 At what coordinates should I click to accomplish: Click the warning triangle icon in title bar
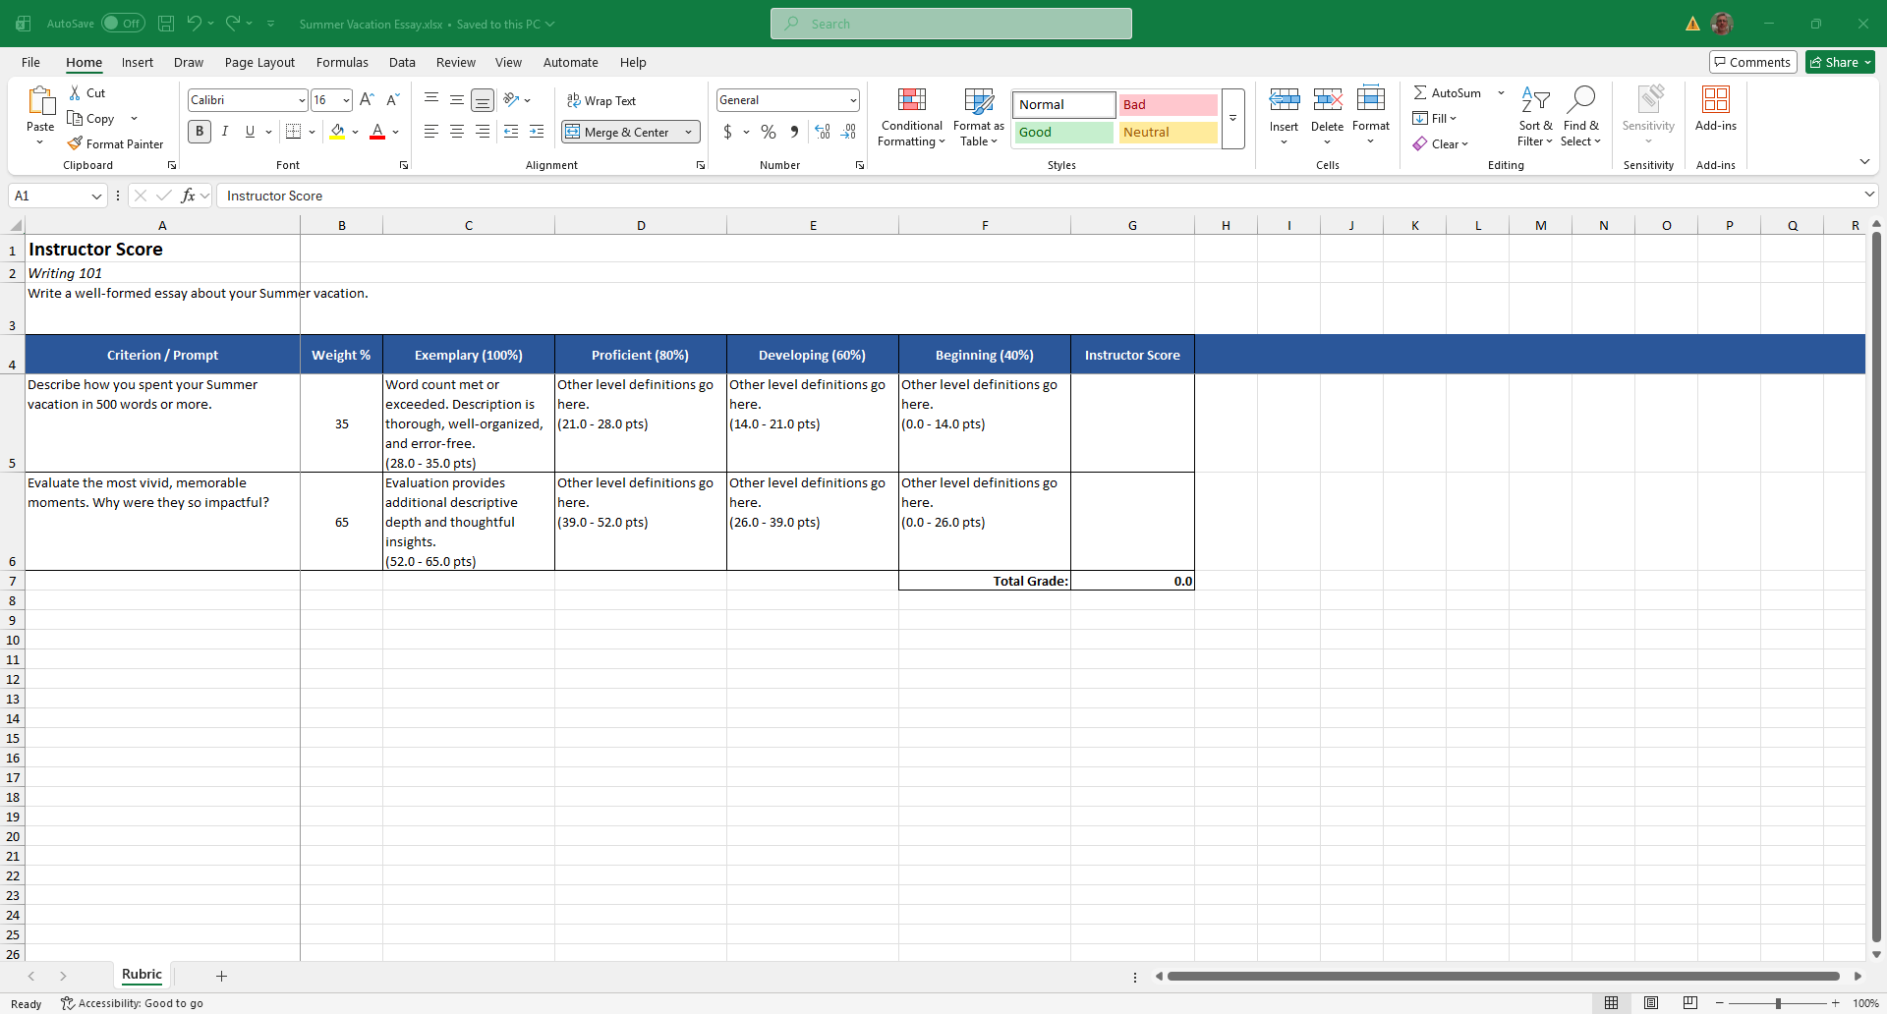click(x=1692, y=24)
